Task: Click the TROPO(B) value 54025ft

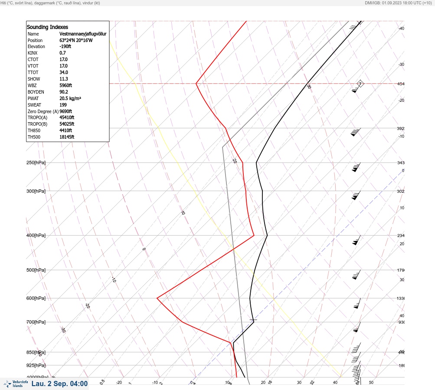Action: (67, 124)
